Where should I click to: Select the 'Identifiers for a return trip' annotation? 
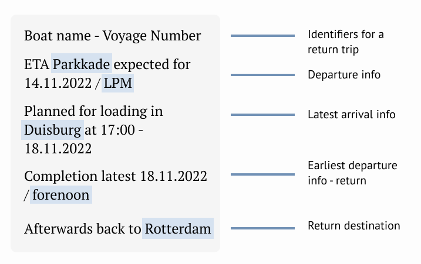click(x=345, y=42)
